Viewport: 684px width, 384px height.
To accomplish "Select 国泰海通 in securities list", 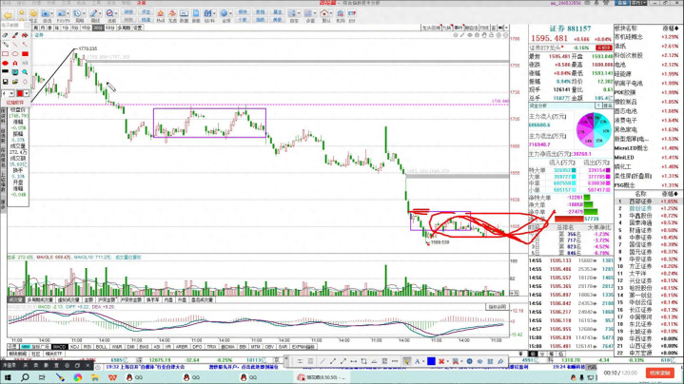I will tap(640, 222).
